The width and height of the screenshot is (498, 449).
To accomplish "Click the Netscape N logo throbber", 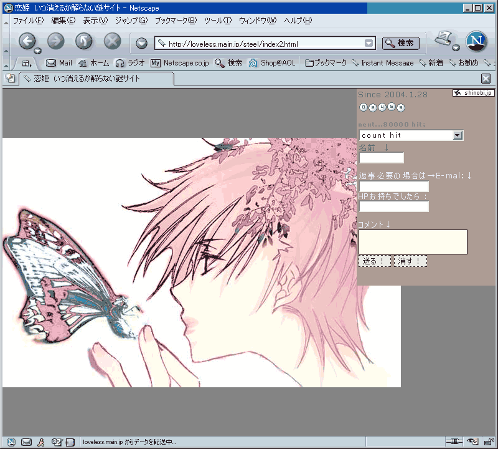I will point(476,41).
